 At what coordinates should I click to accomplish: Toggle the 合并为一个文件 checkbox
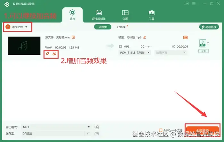pyautogui.click(x=161, y=130)
